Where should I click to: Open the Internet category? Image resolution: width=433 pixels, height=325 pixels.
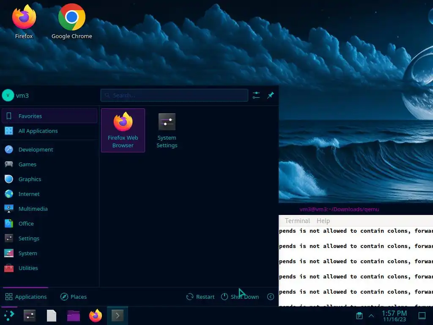49,194
